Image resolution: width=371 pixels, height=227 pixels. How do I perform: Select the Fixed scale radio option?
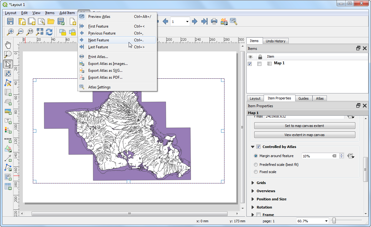coord(256,172)
